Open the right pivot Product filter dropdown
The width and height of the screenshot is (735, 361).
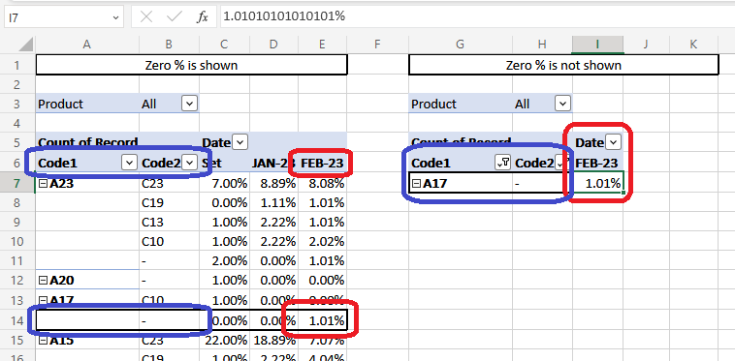[x=562, y=104]
